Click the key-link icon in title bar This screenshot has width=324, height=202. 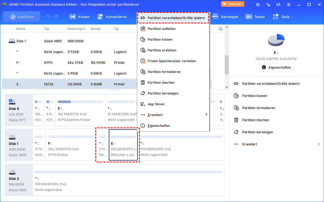coord(268,5)
